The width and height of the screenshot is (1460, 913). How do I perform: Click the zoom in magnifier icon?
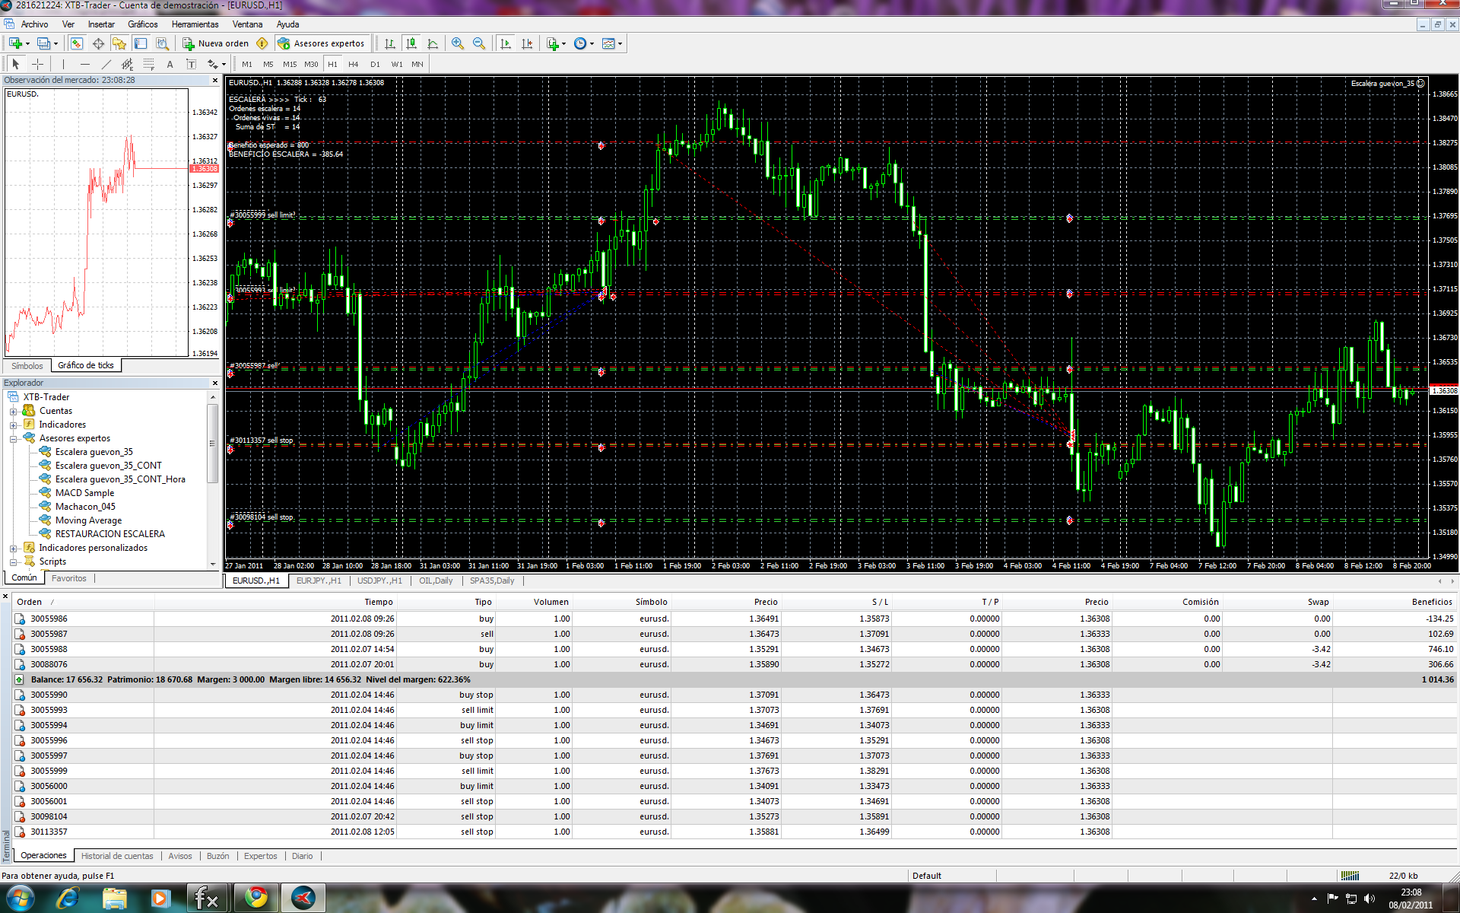[x=457, y=43]
